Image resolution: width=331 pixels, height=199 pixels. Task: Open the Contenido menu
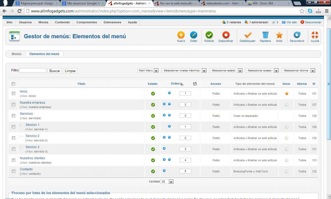point(62,22)
